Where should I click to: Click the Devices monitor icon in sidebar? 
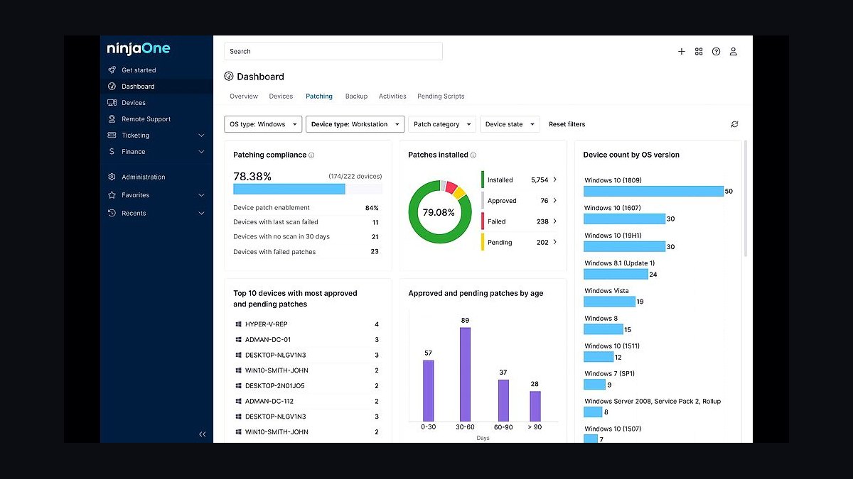(x=112, y=103)
